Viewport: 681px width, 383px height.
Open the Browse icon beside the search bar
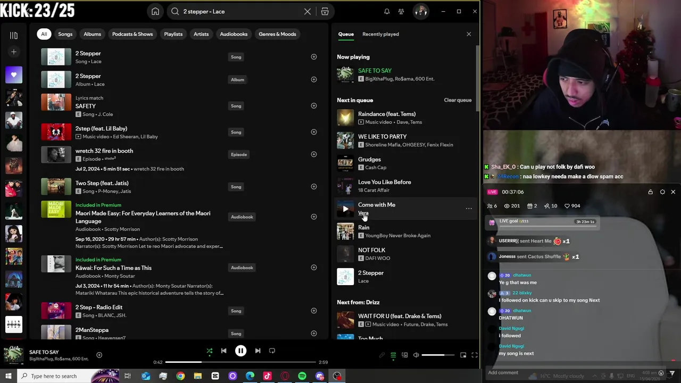pos(325,11)
